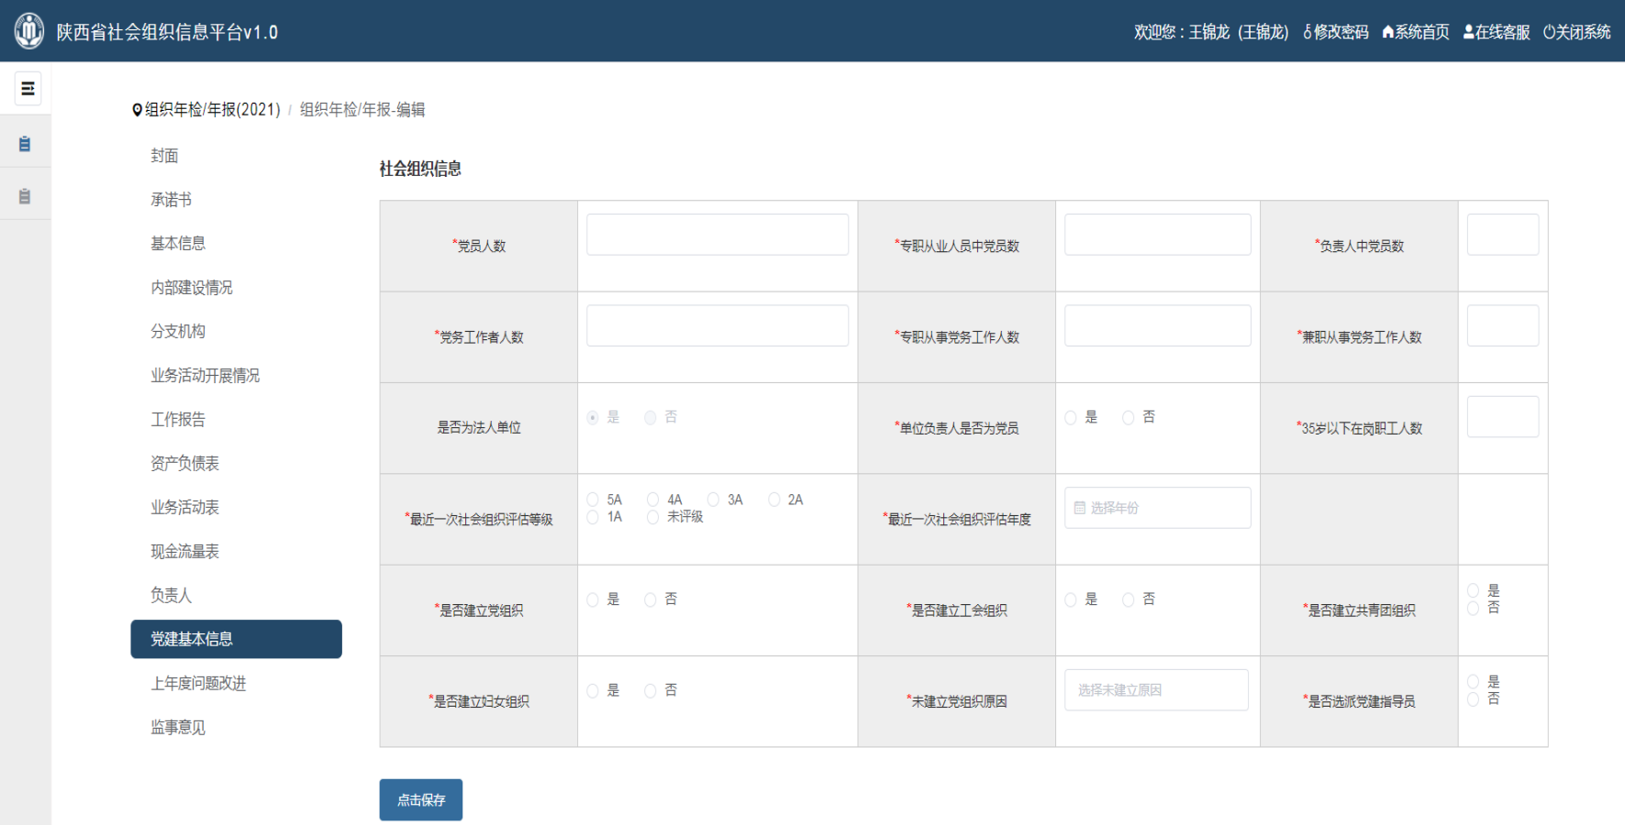This screenshot has width=1625, height=825.
Task: Toggle the sidebar hamburger menu icon
Action: coord(28,89)
